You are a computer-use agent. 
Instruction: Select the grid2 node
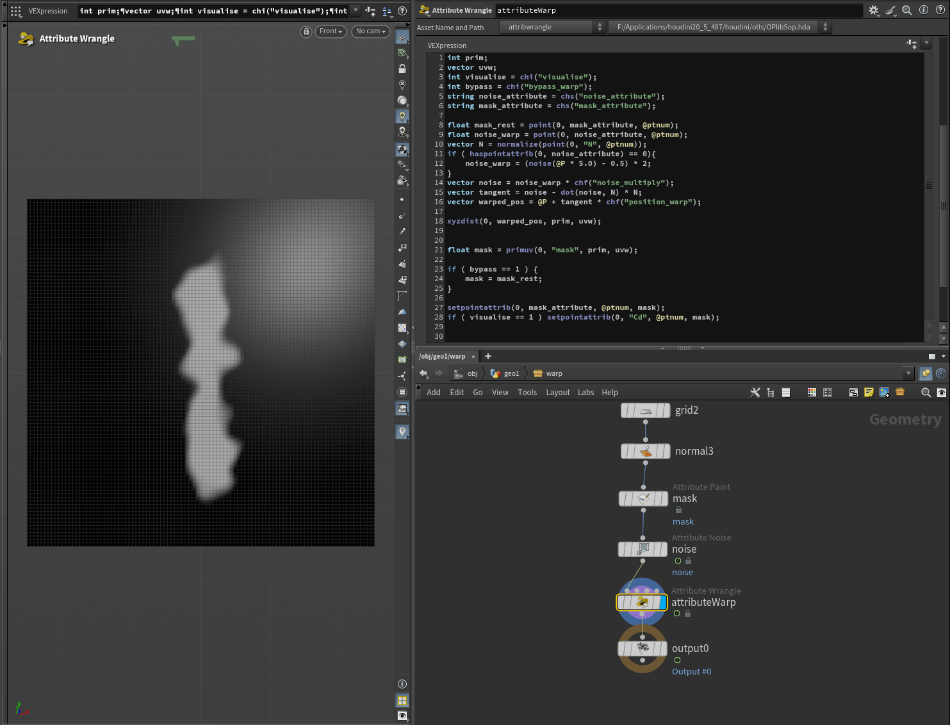coord(646,411)
